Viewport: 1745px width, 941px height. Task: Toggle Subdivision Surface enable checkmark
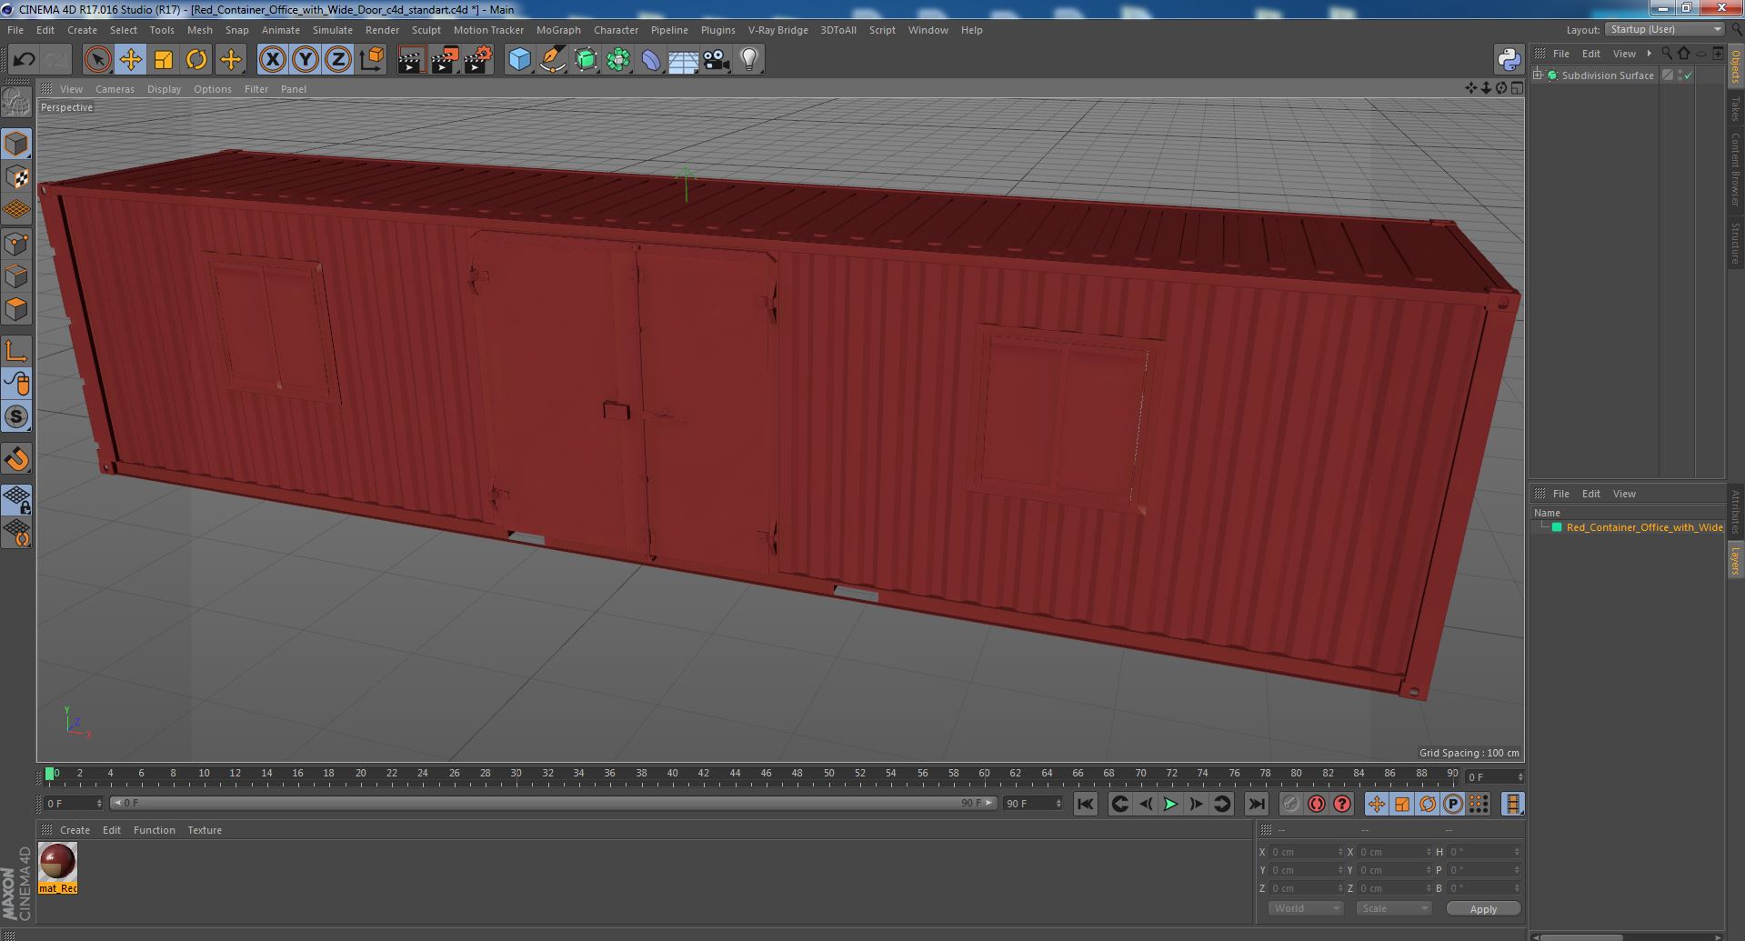point(1689,75)
